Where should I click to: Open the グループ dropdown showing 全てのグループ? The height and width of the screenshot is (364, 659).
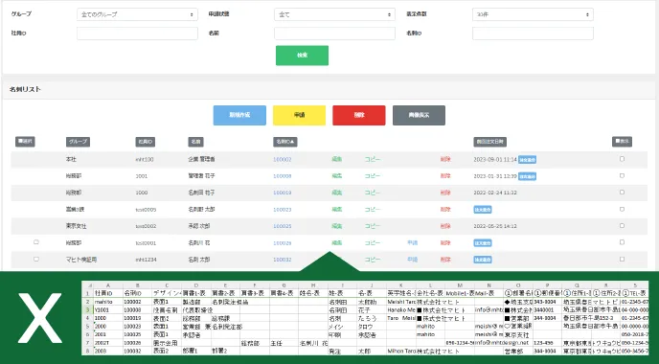(x=137, y=14)
